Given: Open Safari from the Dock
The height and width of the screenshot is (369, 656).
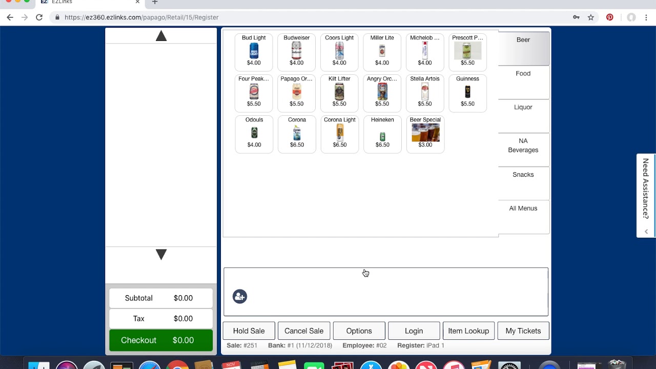Looking at the screenshot, I should click(x=150, y=366).
